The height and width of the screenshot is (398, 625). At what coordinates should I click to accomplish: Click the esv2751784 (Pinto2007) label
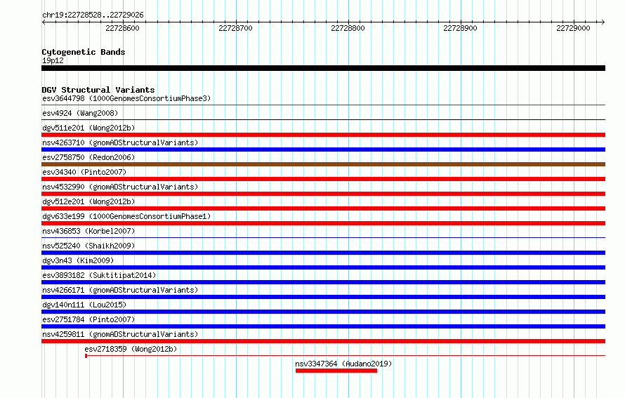[x=88, y=319]
